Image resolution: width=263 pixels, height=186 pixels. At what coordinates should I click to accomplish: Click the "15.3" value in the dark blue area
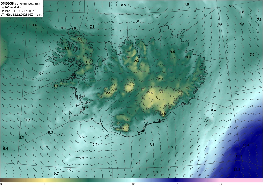pos(239,156)
